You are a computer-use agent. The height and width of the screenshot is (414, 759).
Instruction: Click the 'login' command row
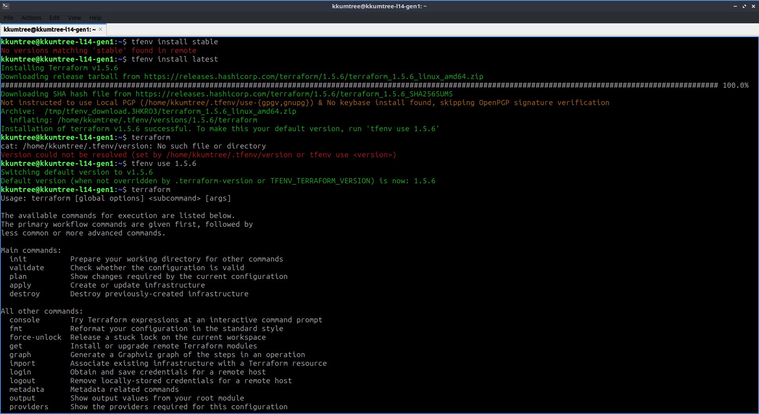[138, 372]
